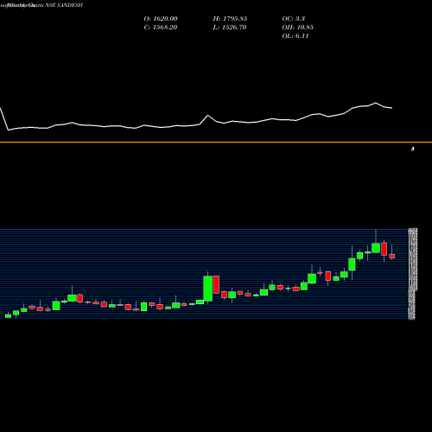Screen dimensions: 432x432
Task: Click the last red candlestick on the right
Action: 392,256
